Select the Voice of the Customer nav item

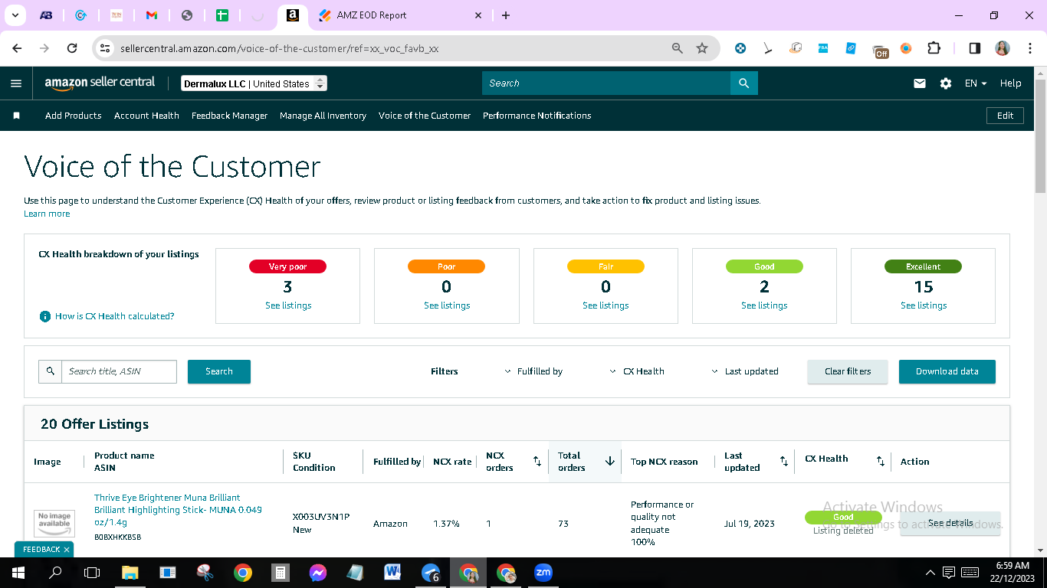425,116
